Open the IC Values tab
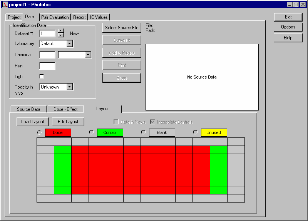Viewport: 308px width, 221px height. tap(99, 17)
